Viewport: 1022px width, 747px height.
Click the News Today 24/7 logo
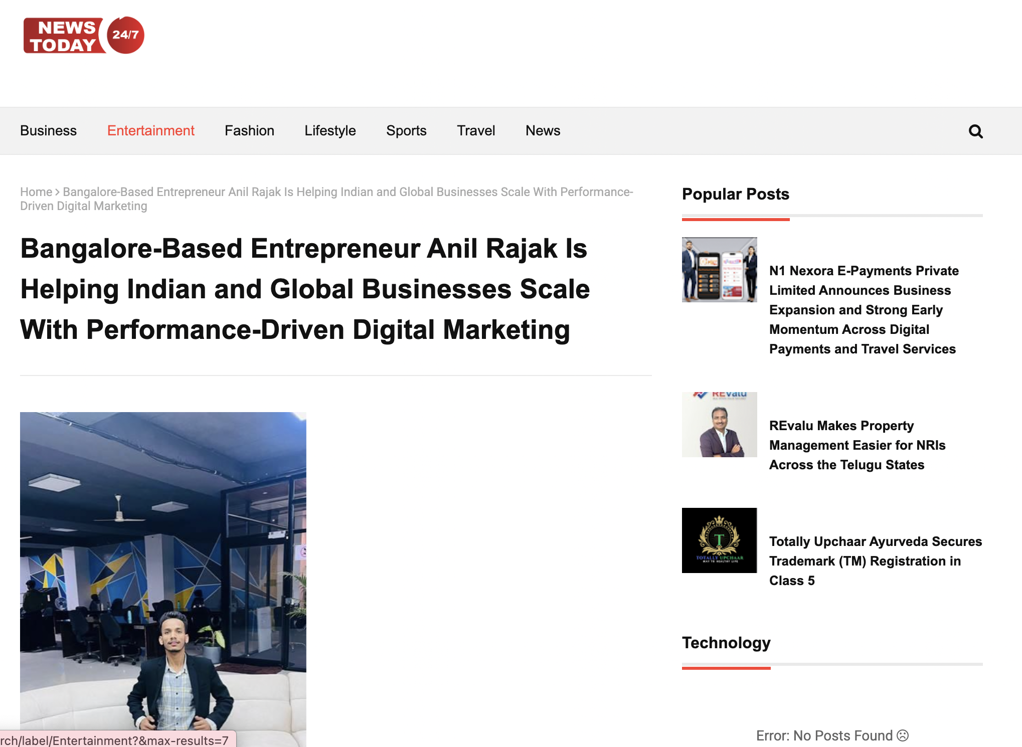[x=84, y=35]
